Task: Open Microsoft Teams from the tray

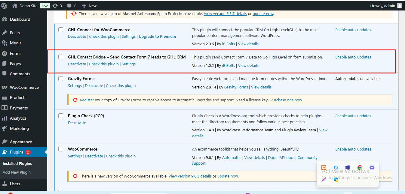Action: coord(348,168)
